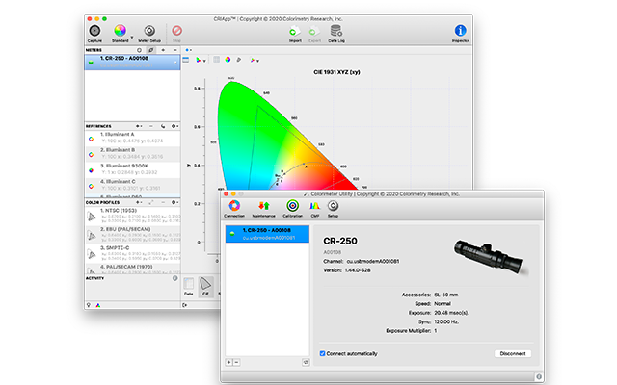Image resolution: width=617 pixels, height=385 pixels.
Task: Click the expand arrows in Color Profiles header
Action: pyautogui.click(x=151, y=202)
